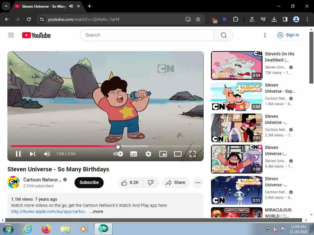Like the video with 8.2K likes
This screenshot has height=235, width=314.
(130, 182)
